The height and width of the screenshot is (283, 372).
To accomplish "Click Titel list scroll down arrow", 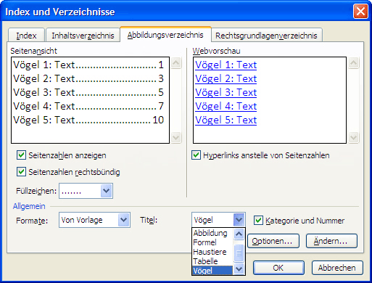I will tap(239, 269).
